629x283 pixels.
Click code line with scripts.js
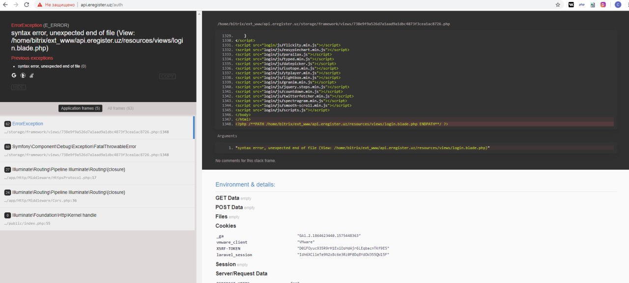pos(283,110)
